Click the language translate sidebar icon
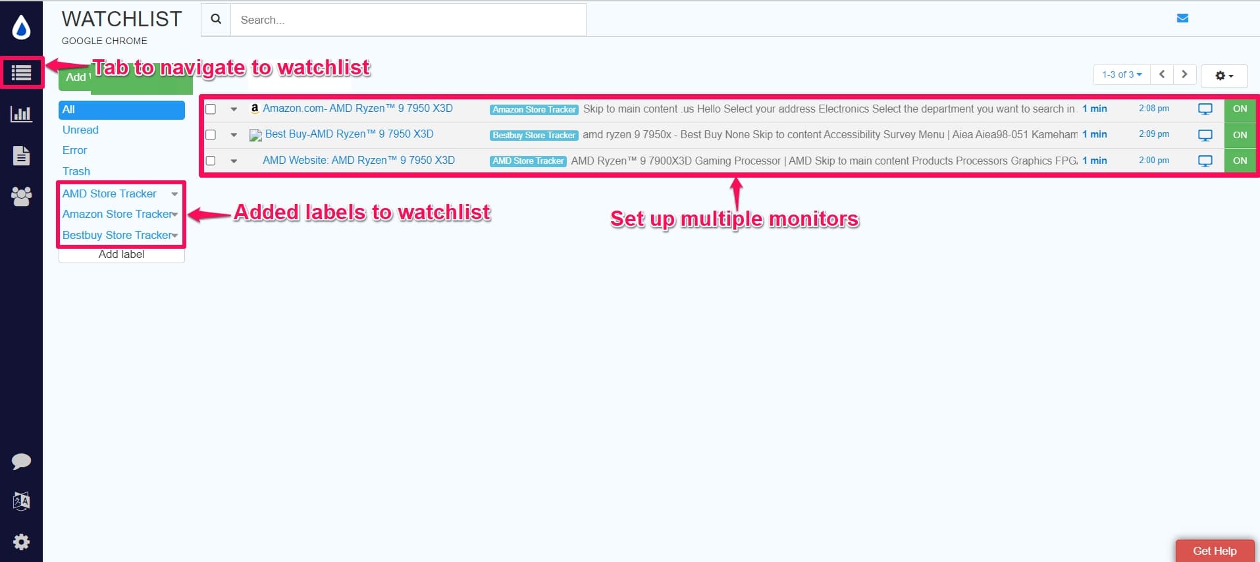 21,501
